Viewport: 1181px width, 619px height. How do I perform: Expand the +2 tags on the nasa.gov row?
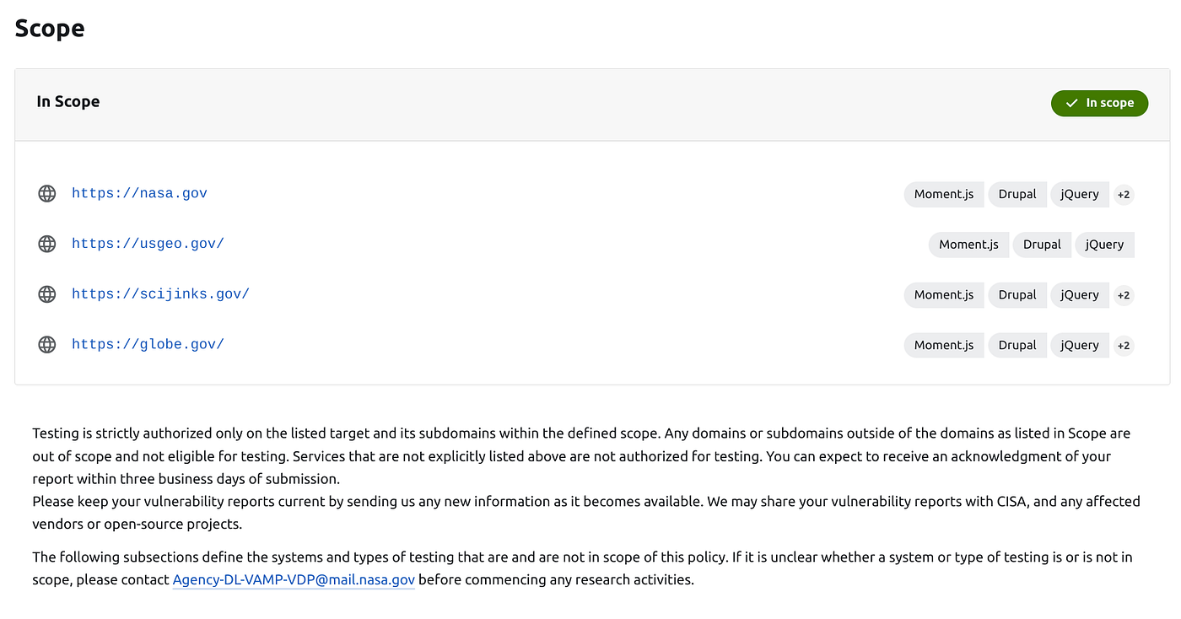tap(1124, 195)
